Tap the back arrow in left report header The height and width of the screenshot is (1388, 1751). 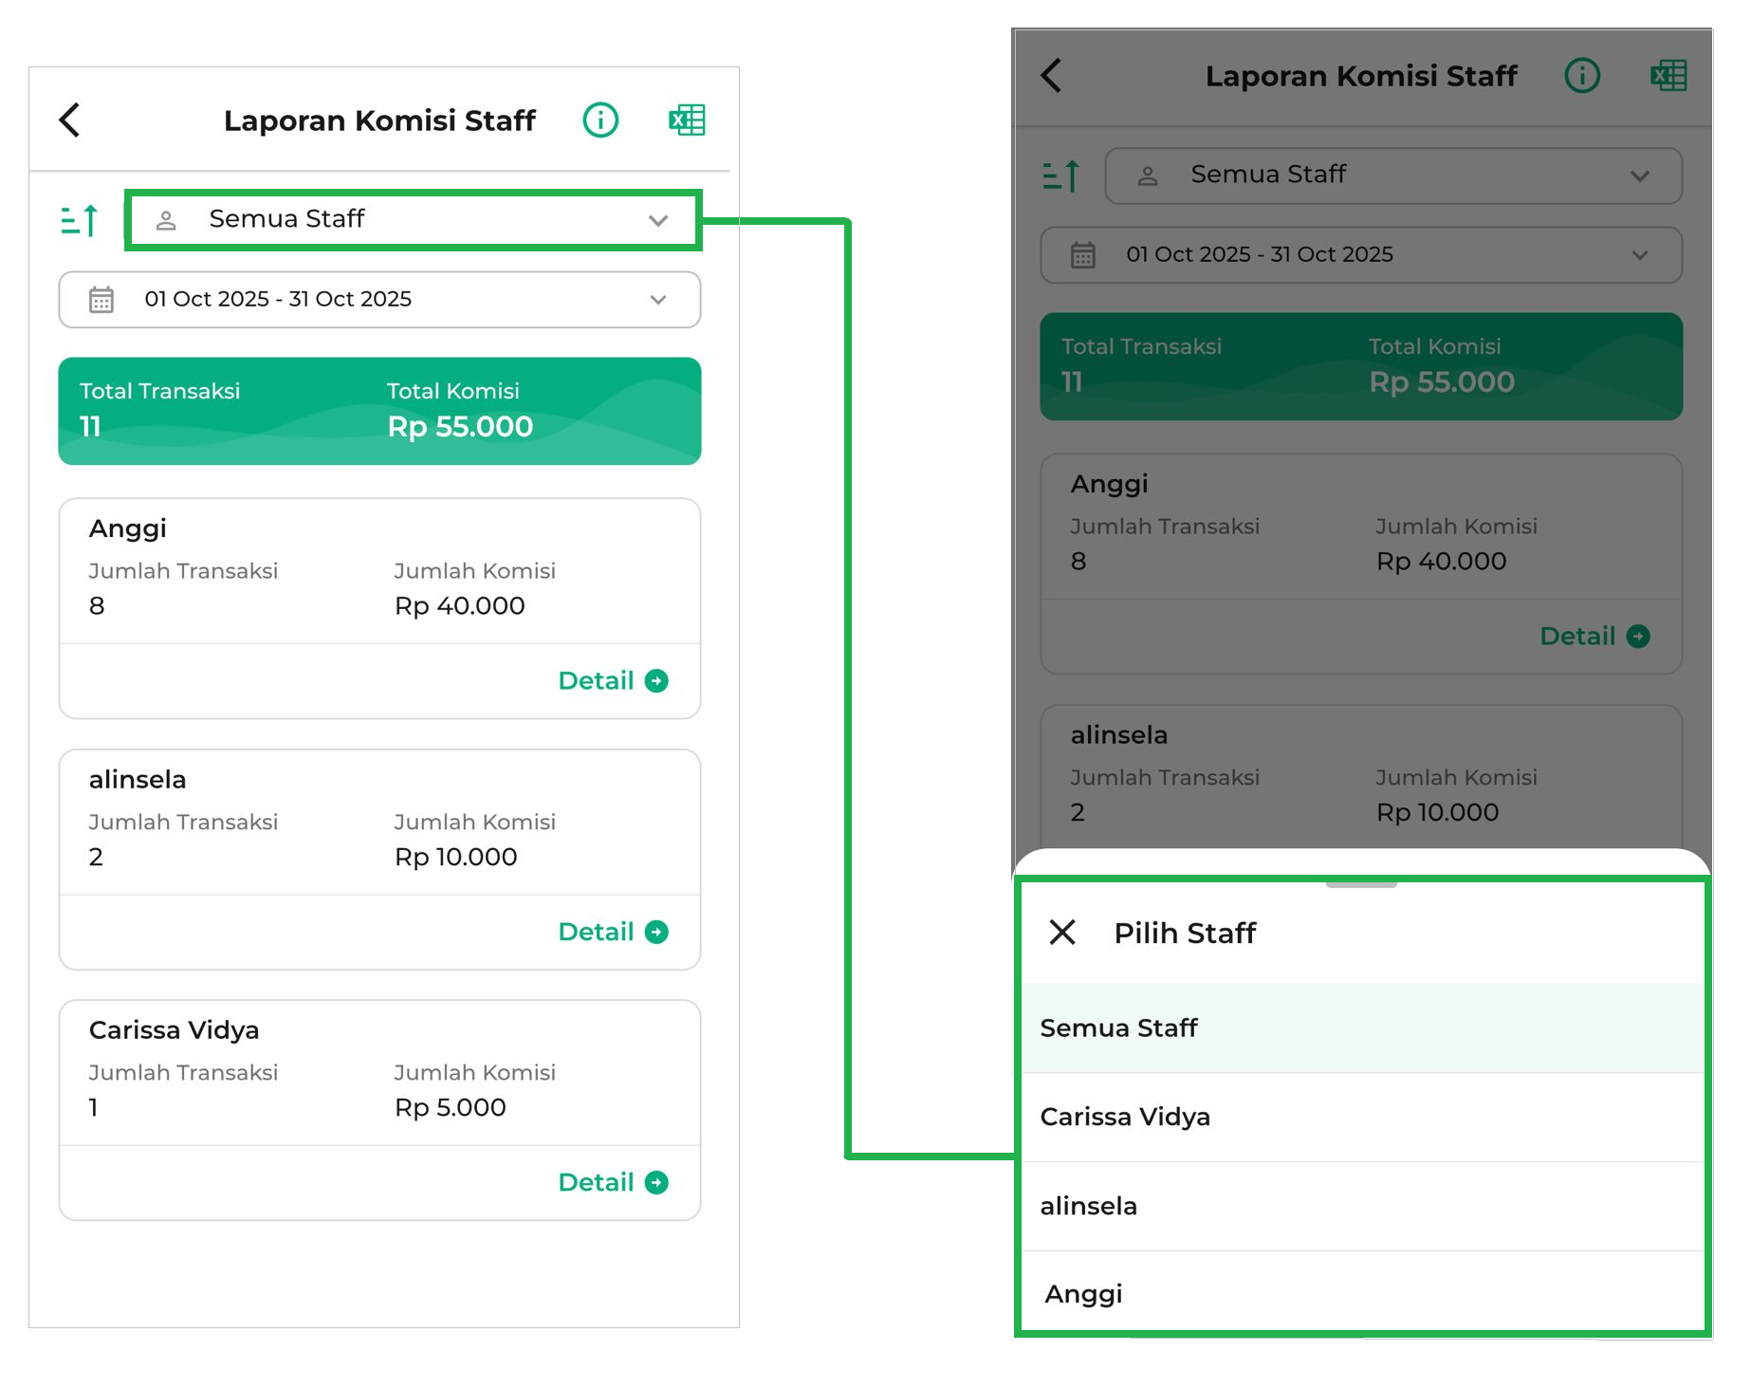click(x=70, y=120)
